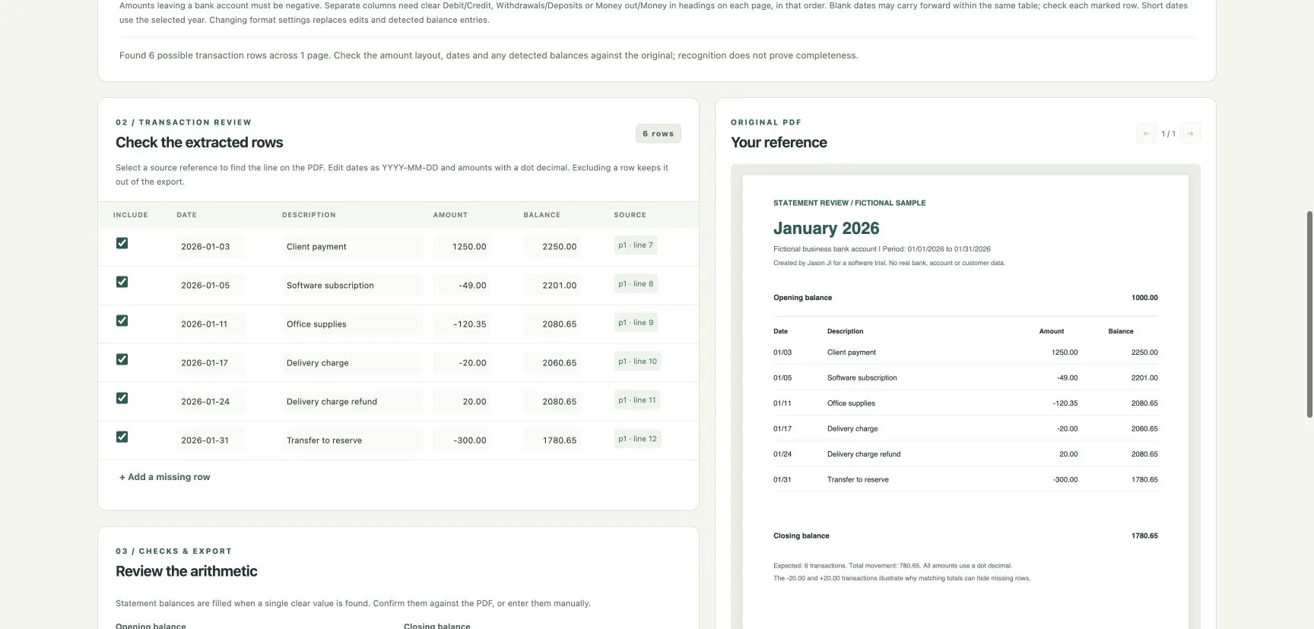Edit the Client payment description field
Viewport: 1314px width, 629px height.
351,247
